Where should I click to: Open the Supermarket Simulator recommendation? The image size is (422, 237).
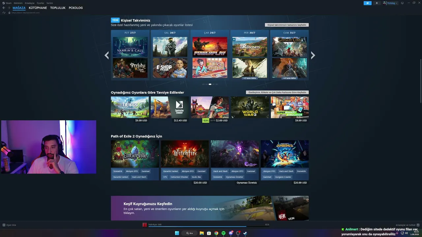(290, 107)
